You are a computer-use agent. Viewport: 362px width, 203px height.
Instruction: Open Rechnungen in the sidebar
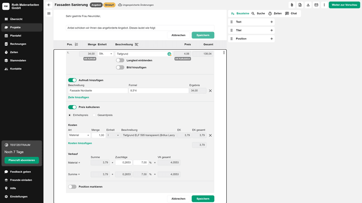pyautogui.click(x=18, y=44)
